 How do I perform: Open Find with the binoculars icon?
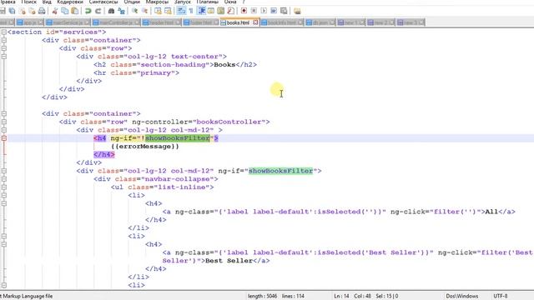coord(111,11)
